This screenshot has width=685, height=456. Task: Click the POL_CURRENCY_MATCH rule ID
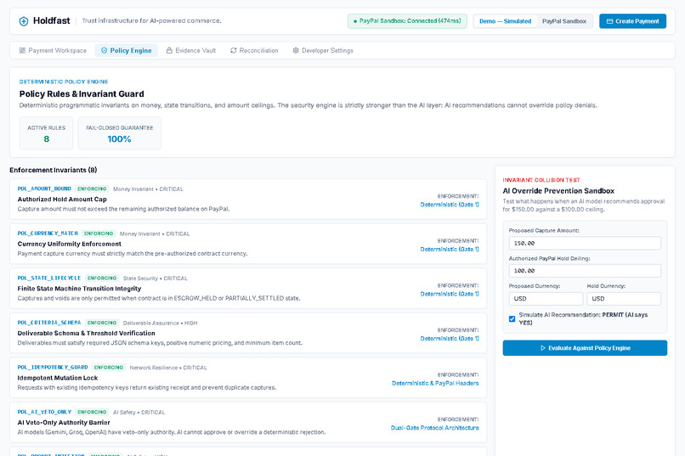click(48, 234)
